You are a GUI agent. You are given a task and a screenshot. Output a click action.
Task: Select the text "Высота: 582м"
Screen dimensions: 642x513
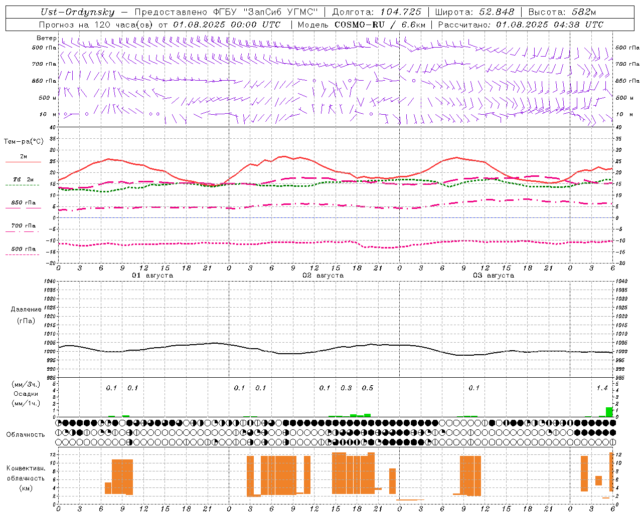click(562, 12)
